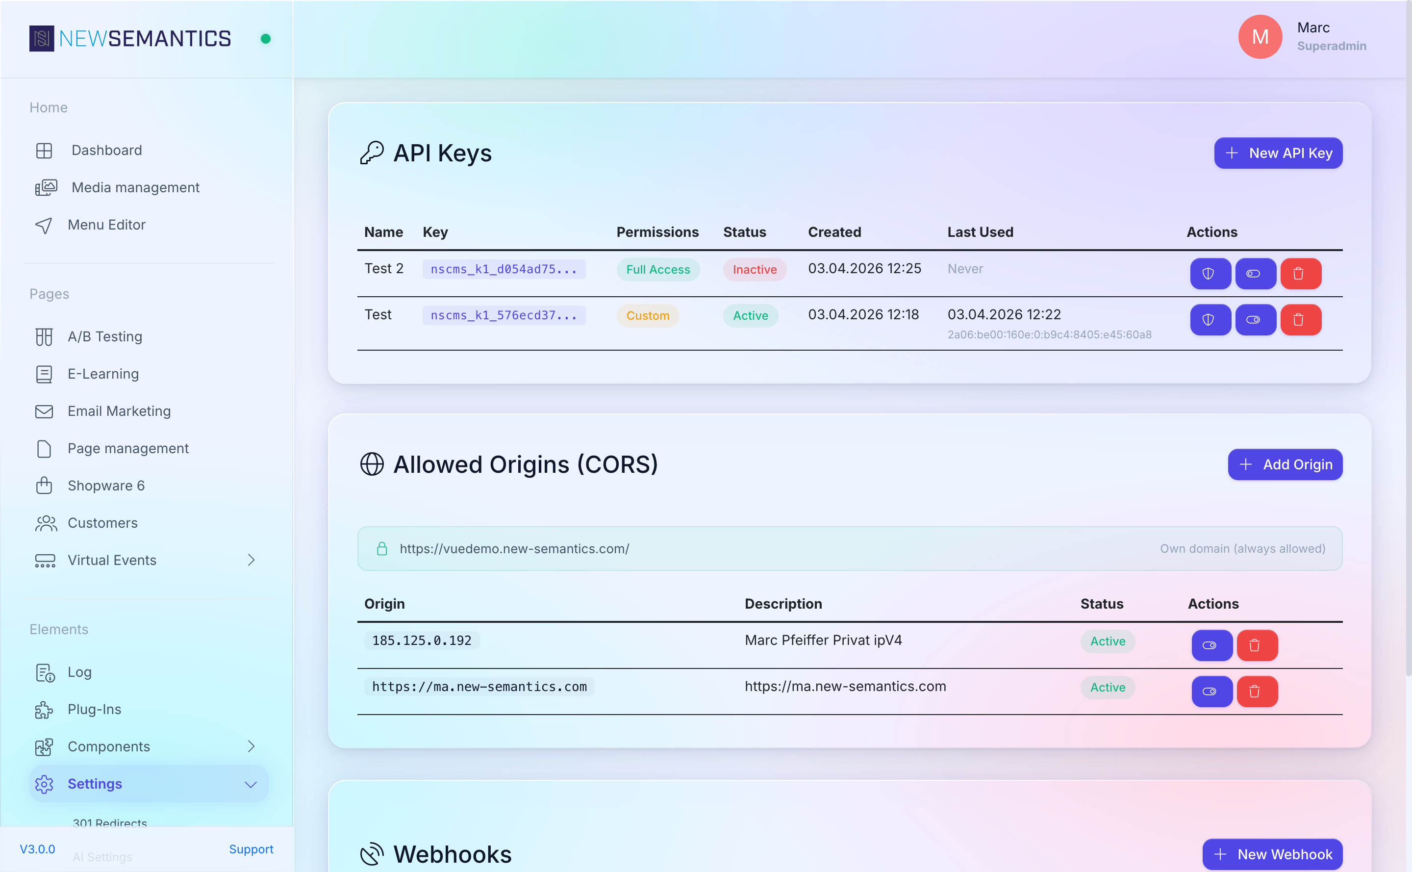Viewport: 1412px width, 872px height.
Task: Click the nscms_k1_d054ad75... key value
Action: click(504, 269)
